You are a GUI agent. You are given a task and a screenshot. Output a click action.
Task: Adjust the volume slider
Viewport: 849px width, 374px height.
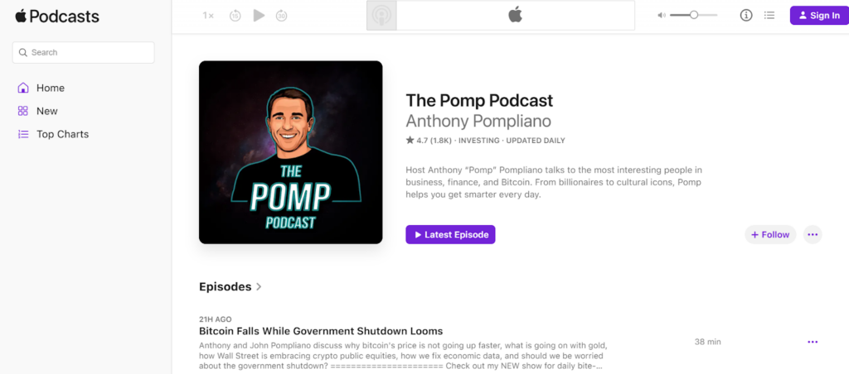coord(694,15)
